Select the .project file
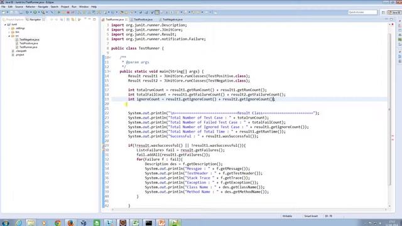The height and width of the screenshot is (226, 402). click(x=19, y=55)
